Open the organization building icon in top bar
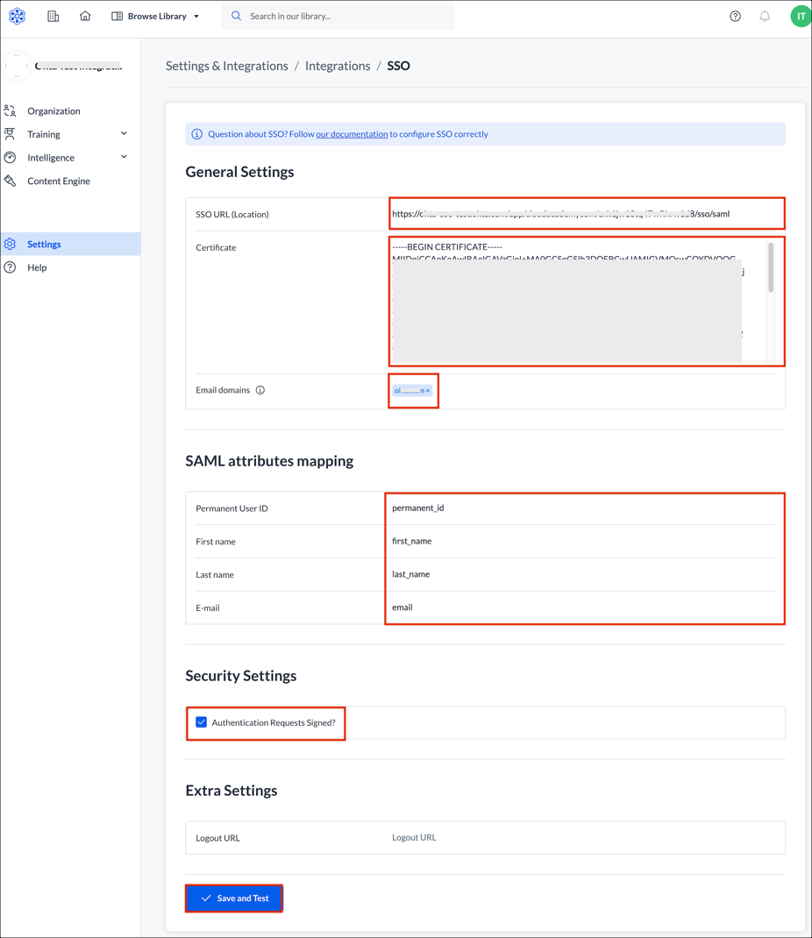The image size is (812, 938). [x=53, y=16]
